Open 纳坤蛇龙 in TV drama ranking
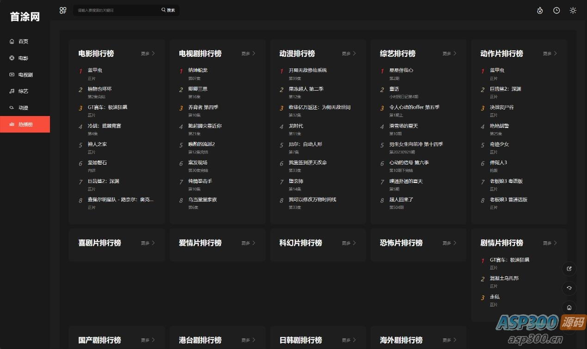Viewport: 587px width, 349px height. [x=198, y=70]
